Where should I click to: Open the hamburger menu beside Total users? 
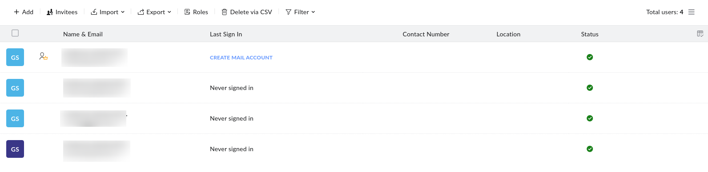point(691,12)
